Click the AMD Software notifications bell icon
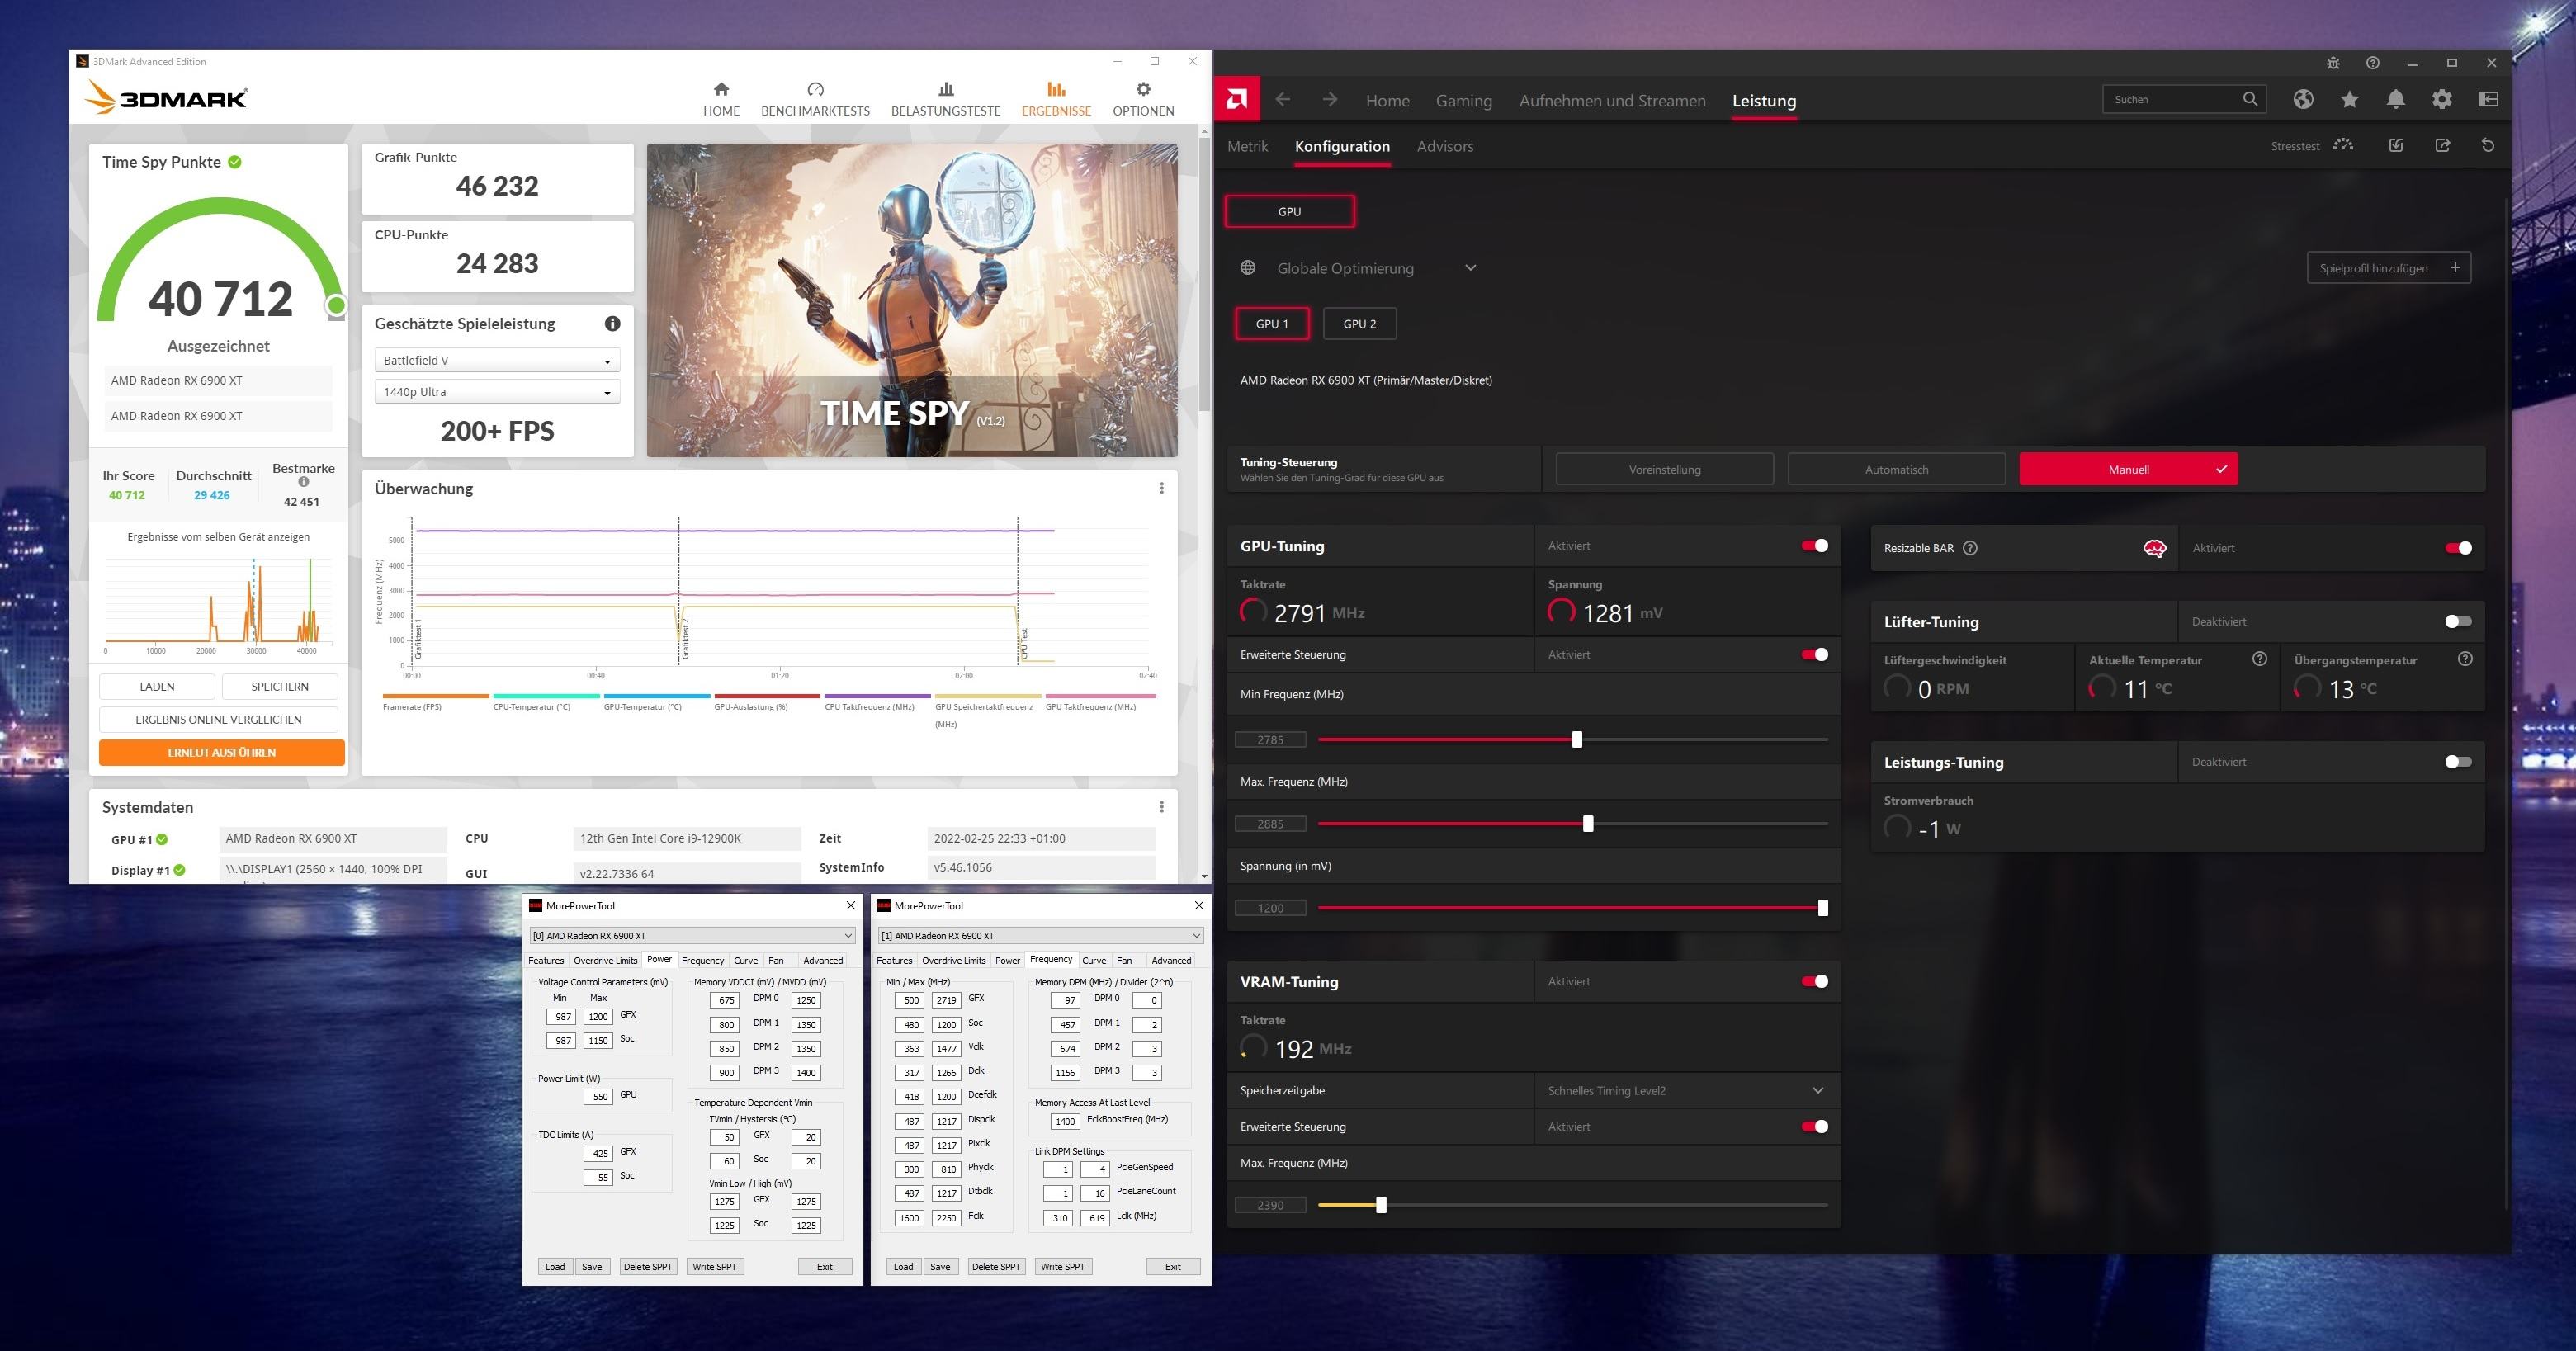The height and width of the screenshot is (1351, 2576). pos(2395,99)
